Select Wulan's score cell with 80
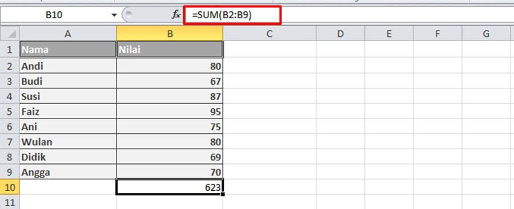Screen dimensions: 514x209 [x=170, y=142]
